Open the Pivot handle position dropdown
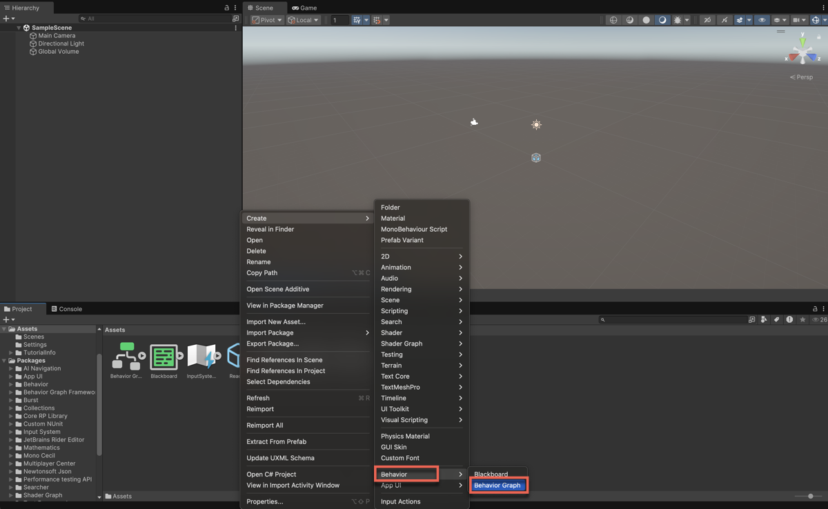 (267, 20)
